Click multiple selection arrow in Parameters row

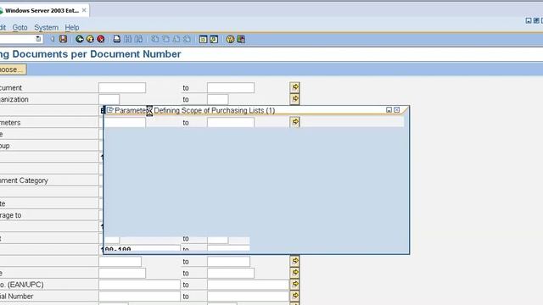(294, 122)
